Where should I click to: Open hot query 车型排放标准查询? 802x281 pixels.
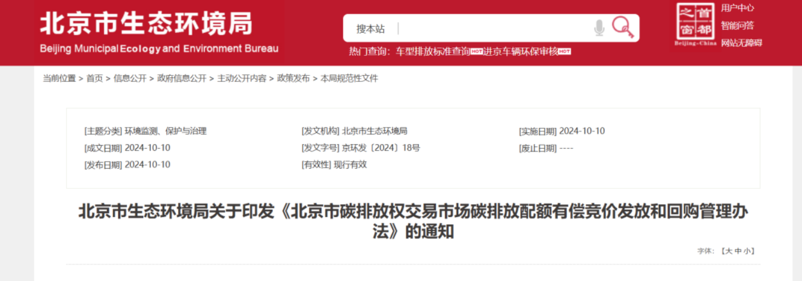(433, 51)
